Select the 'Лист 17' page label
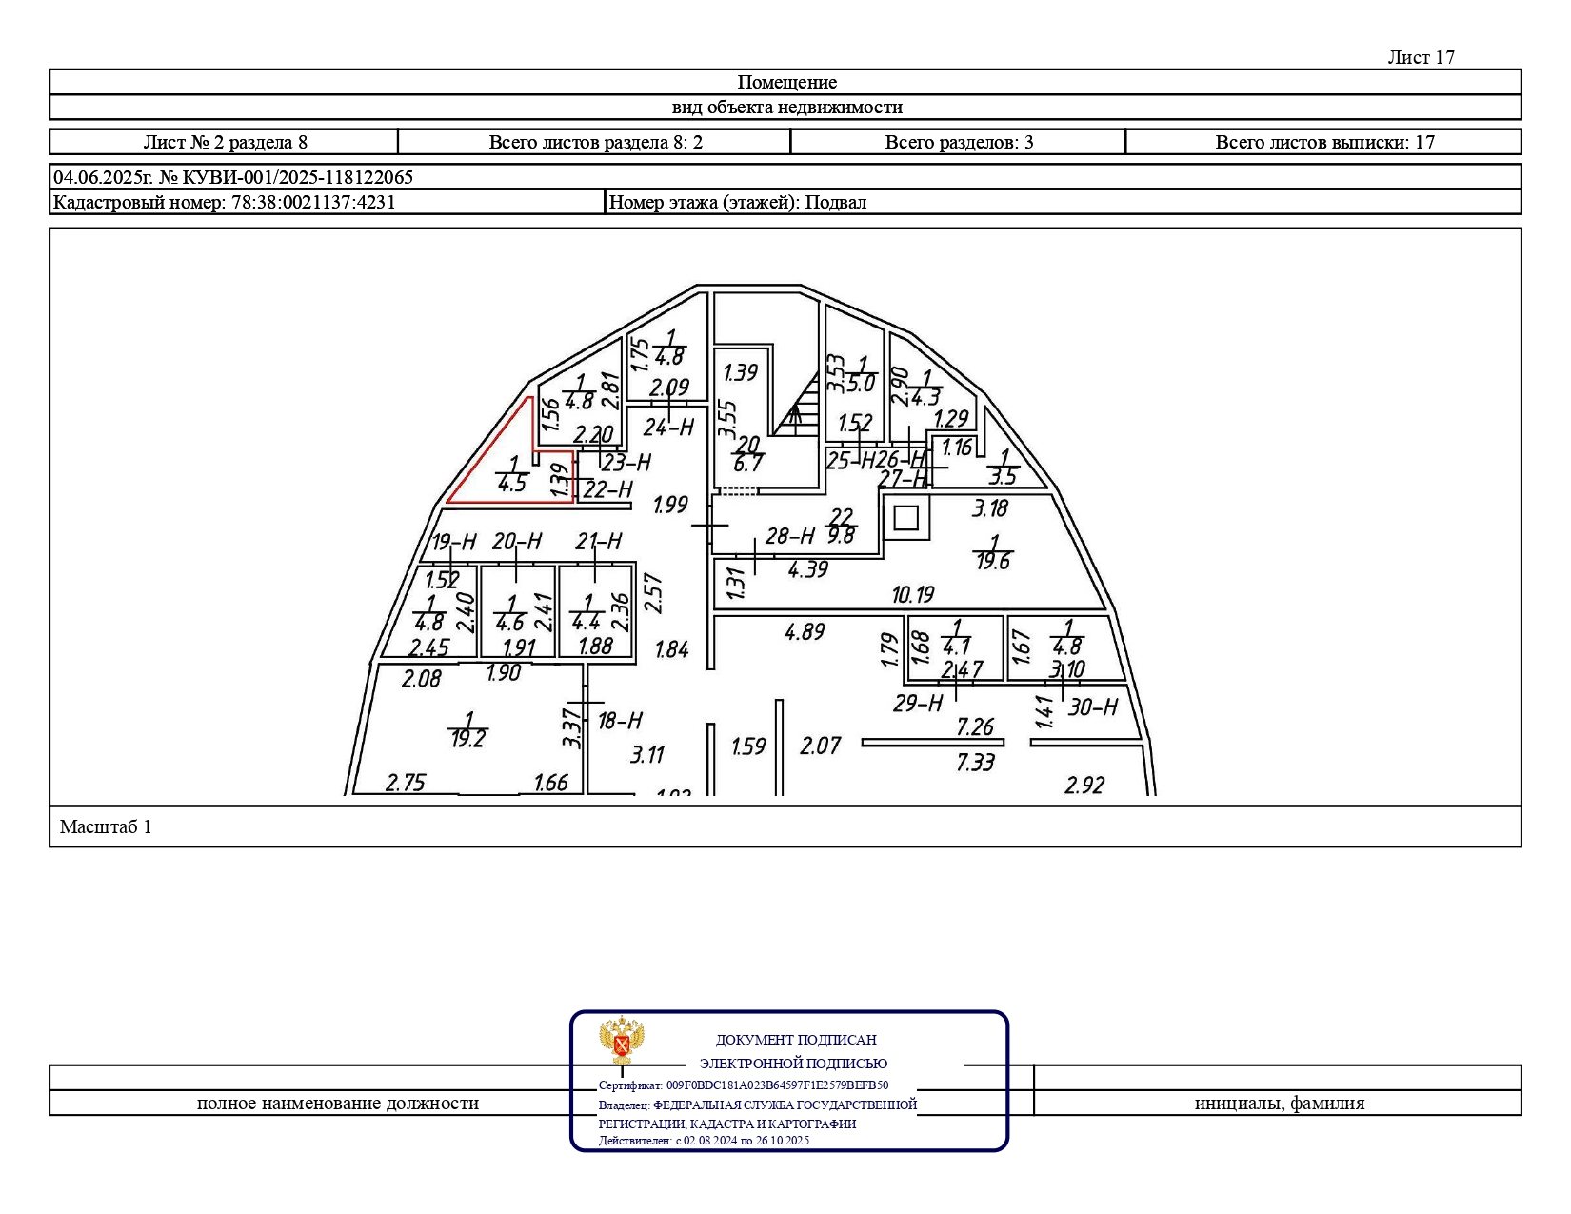Viewport: 1571px width, 1214px height. click(x=1421, y=57)
